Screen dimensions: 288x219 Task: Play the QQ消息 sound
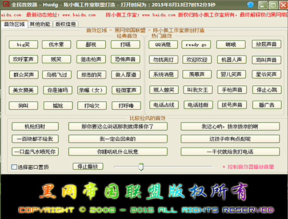point(163,45)
